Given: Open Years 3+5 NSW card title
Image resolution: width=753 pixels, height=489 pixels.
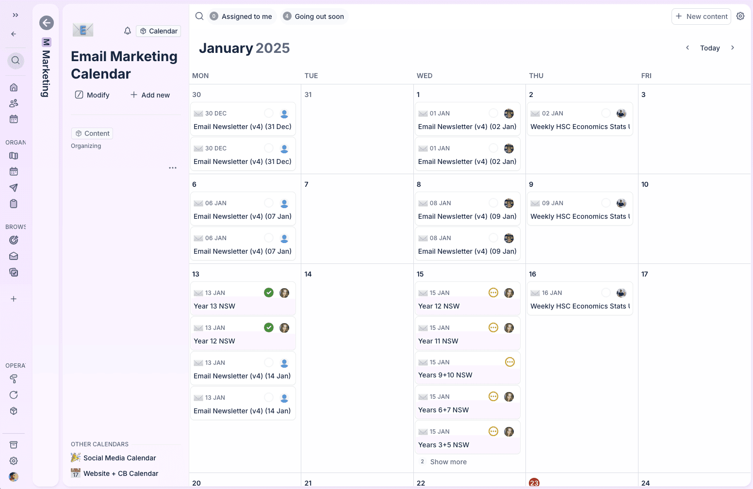Looking at the screenshot, I should pos(443,445).
